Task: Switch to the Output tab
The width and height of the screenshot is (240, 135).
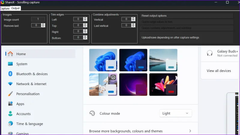Action: pos(15,8)
